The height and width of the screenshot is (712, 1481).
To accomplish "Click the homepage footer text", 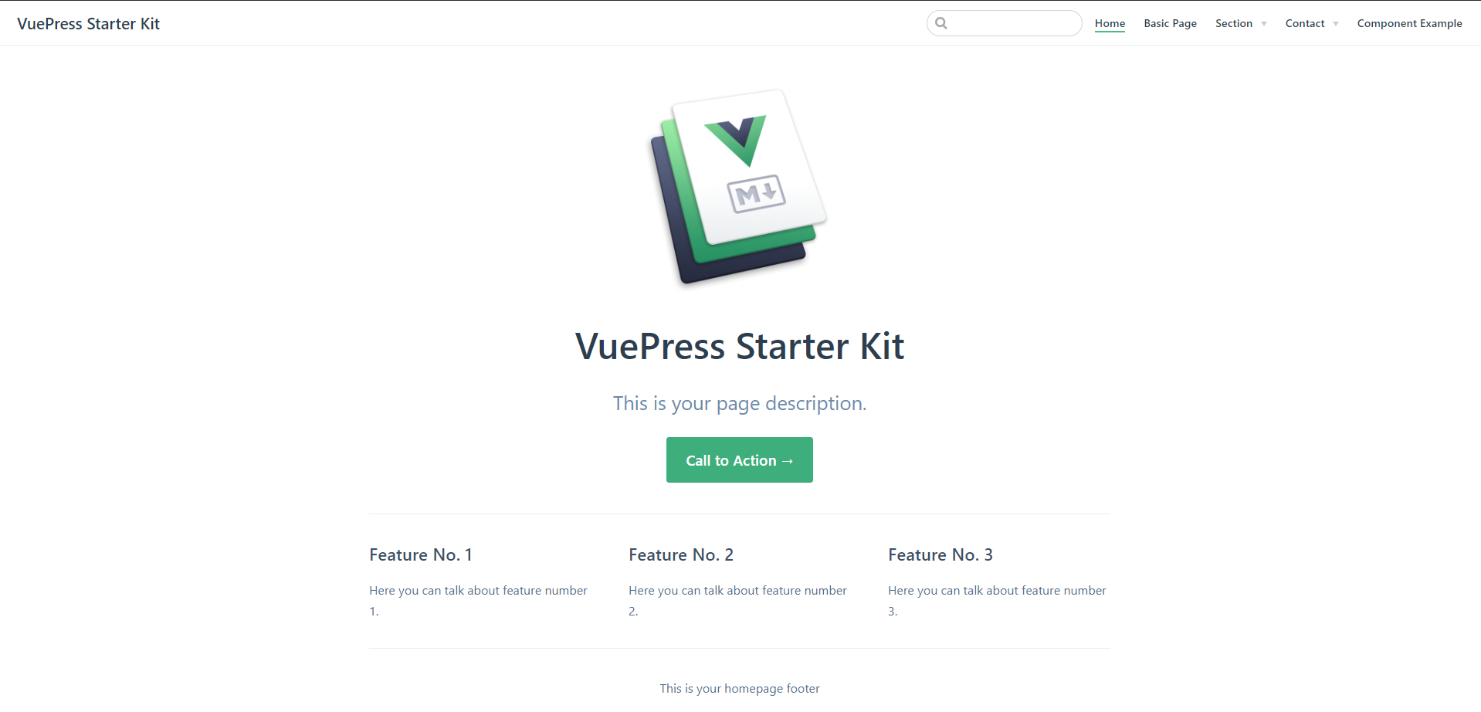I will pyautogui.click(x=740, y=688).
